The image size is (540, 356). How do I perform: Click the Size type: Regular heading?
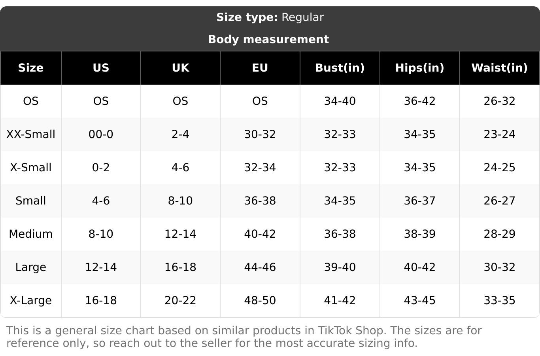click(270, 17)
